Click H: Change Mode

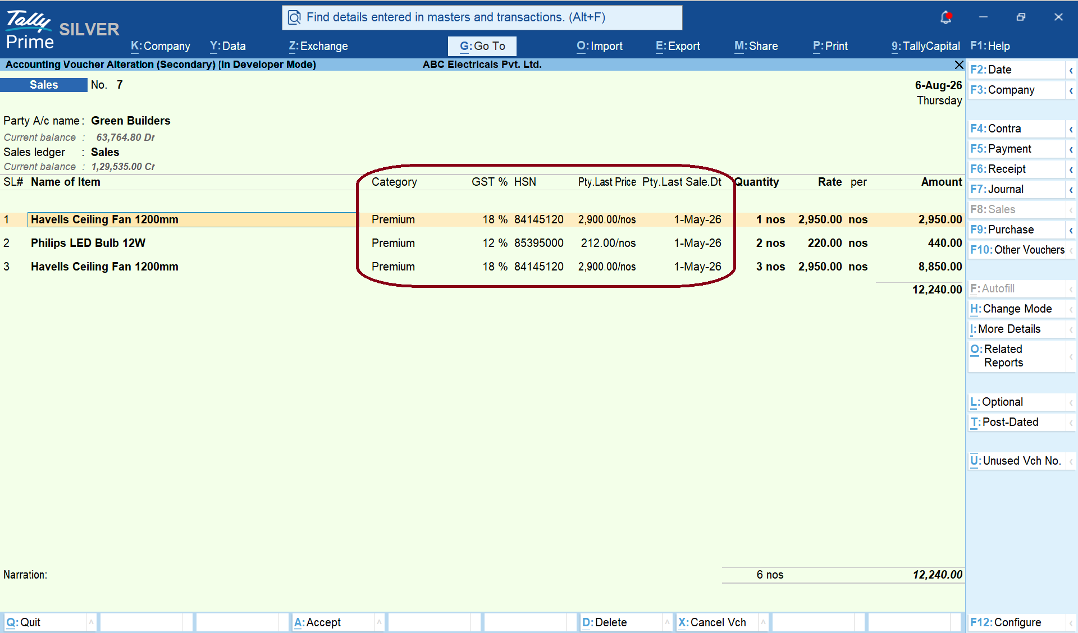(x=1017, y=309)
